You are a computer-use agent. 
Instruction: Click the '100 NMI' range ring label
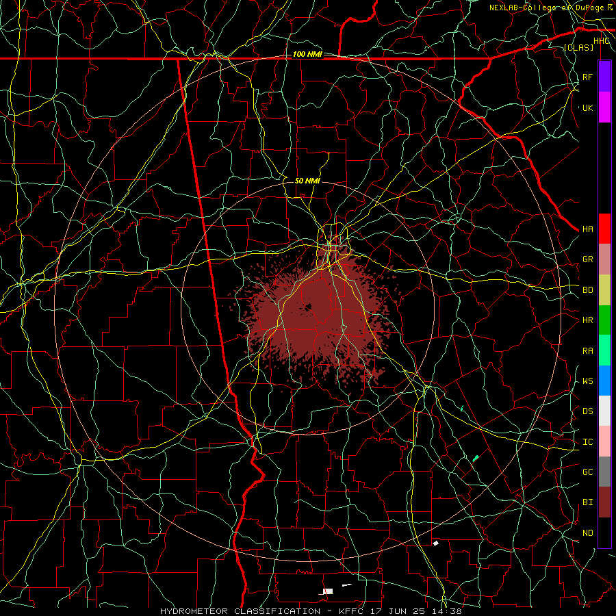click(307, 54)
